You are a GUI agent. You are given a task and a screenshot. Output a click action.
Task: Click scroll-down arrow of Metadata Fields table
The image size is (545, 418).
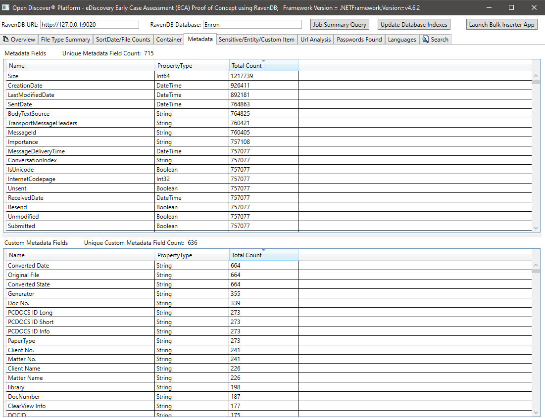coord(536,227)
